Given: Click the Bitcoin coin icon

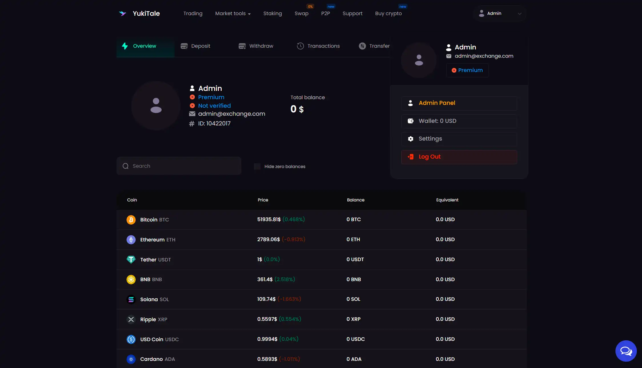Looking at the screenshot, I should tap(131, 220).
